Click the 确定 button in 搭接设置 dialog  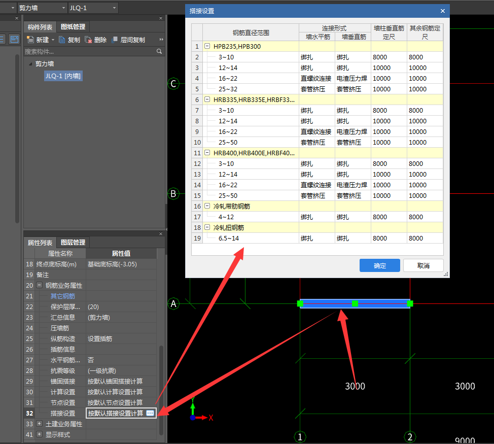(x=380, y=265)
